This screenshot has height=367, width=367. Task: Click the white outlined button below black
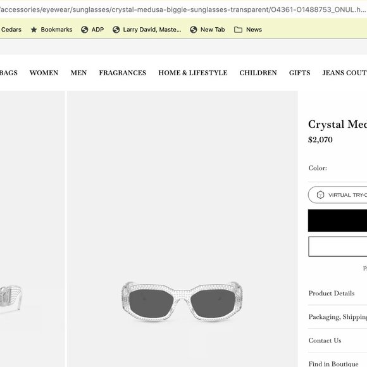tap(337, 247)
